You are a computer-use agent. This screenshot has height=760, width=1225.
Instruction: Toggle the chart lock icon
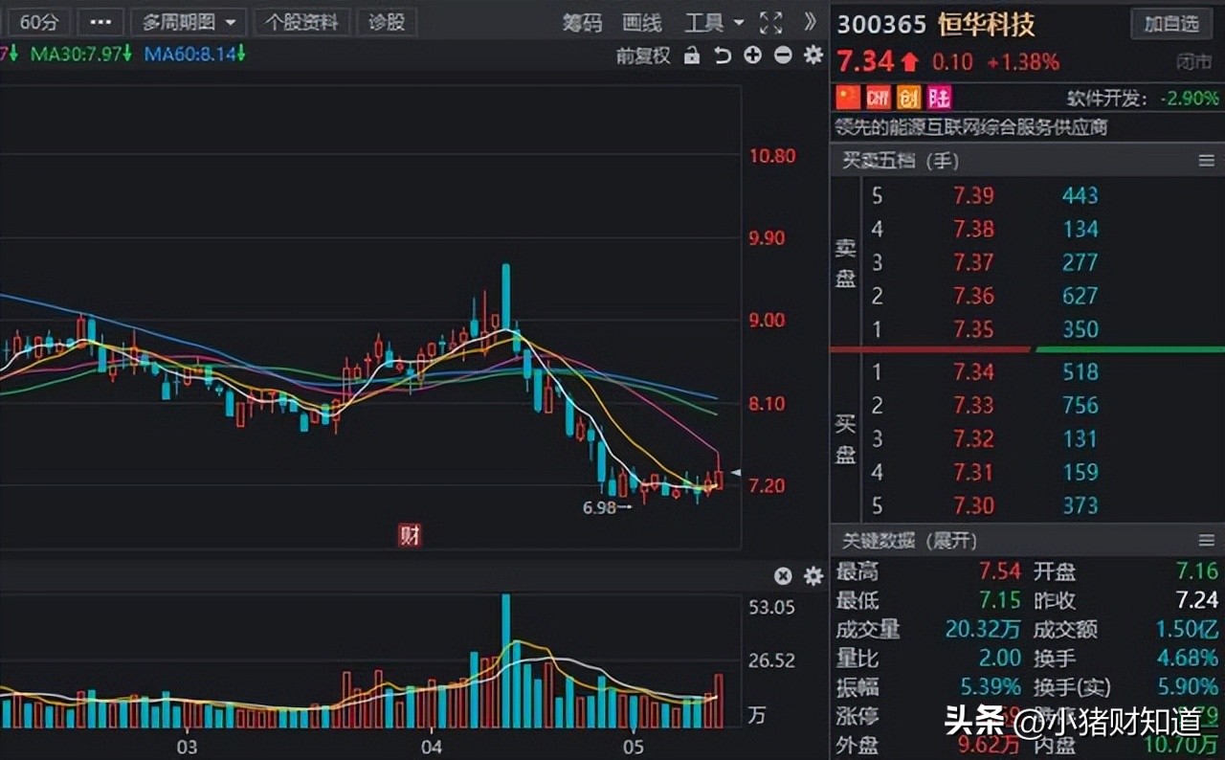[692, 56]
